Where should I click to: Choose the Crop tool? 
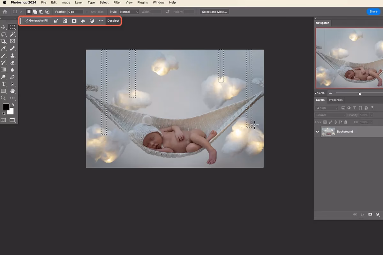click(4, 41)
